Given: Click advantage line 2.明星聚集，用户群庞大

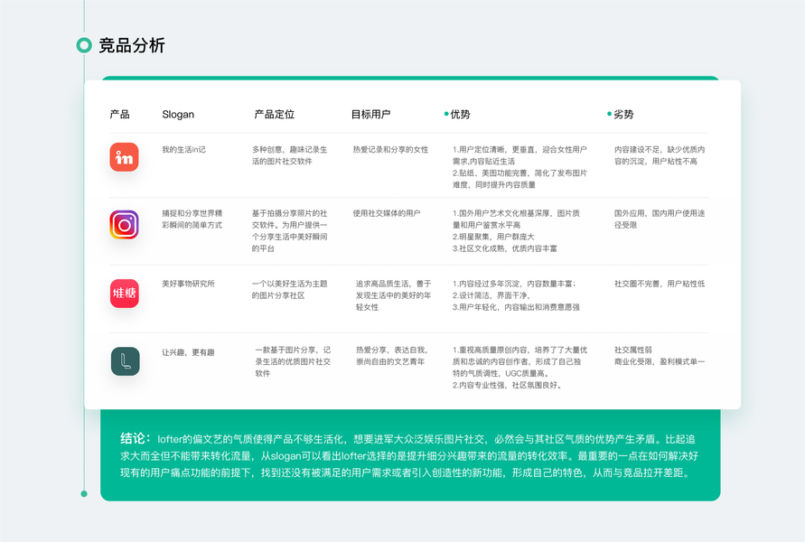Looking at the screenshot, I should click(x=493, y=237).
